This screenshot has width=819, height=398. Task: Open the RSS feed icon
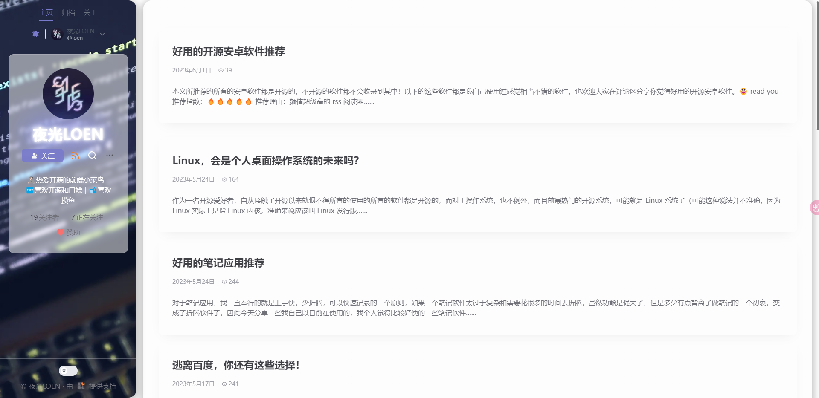(76, 156)
